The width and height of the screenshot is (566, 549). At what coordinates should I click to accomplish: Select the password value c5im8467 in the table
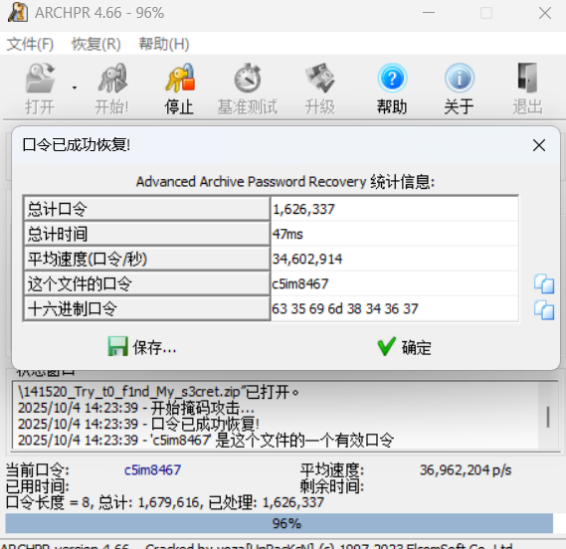(x=300, y=284)
